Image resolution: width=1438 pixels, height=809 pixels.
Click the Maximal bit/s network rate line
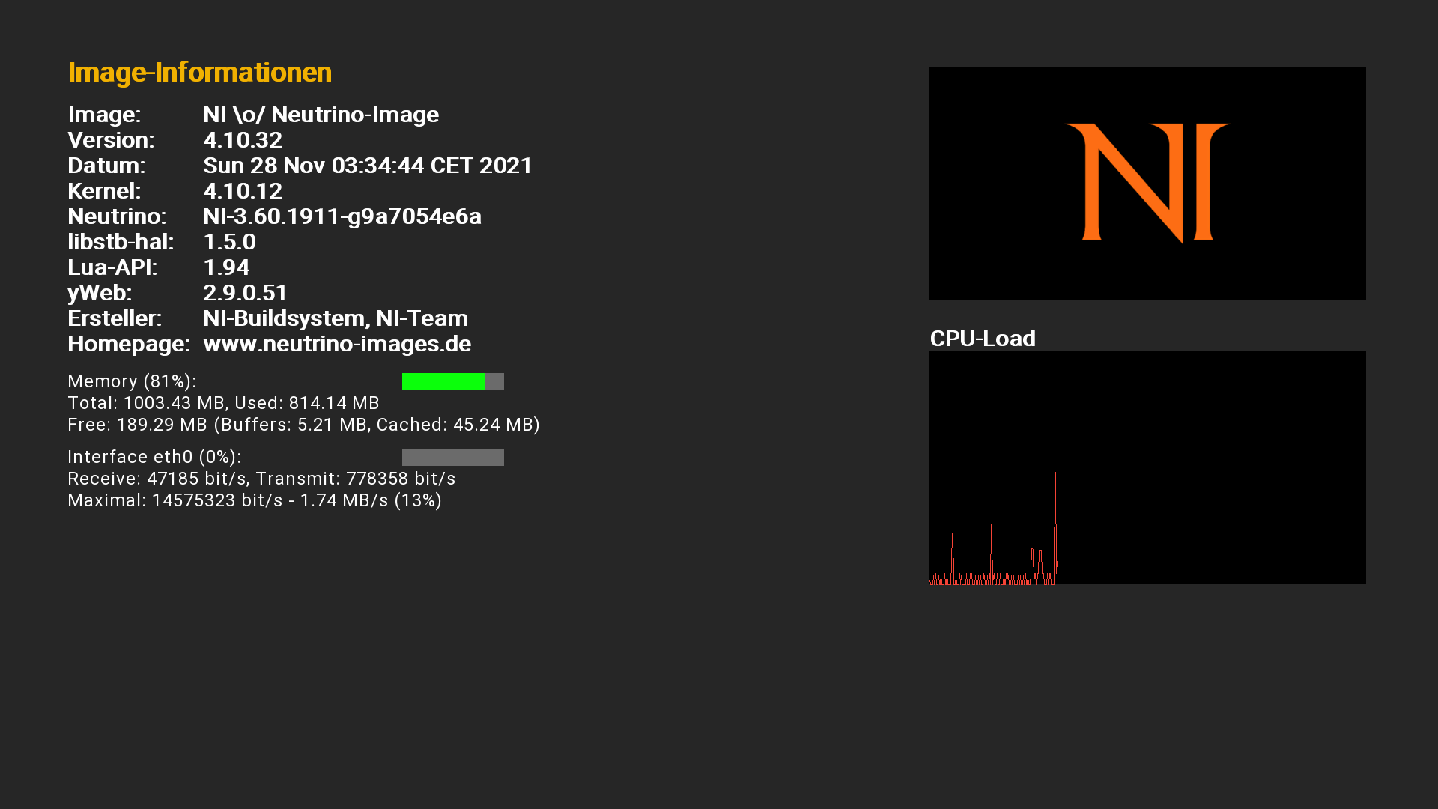tap(255, 500)
